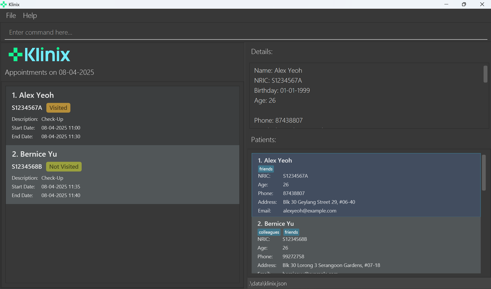
Task: Click the Visited status badge
Action: tap(58, 108)
